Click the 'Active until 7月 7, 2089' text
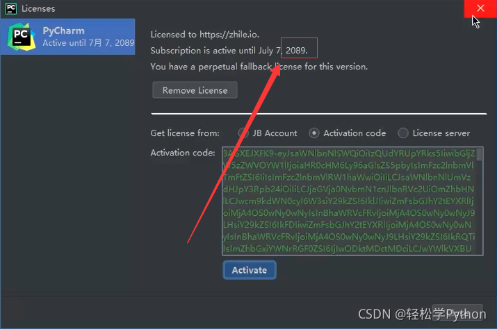 tap(88, 43)
